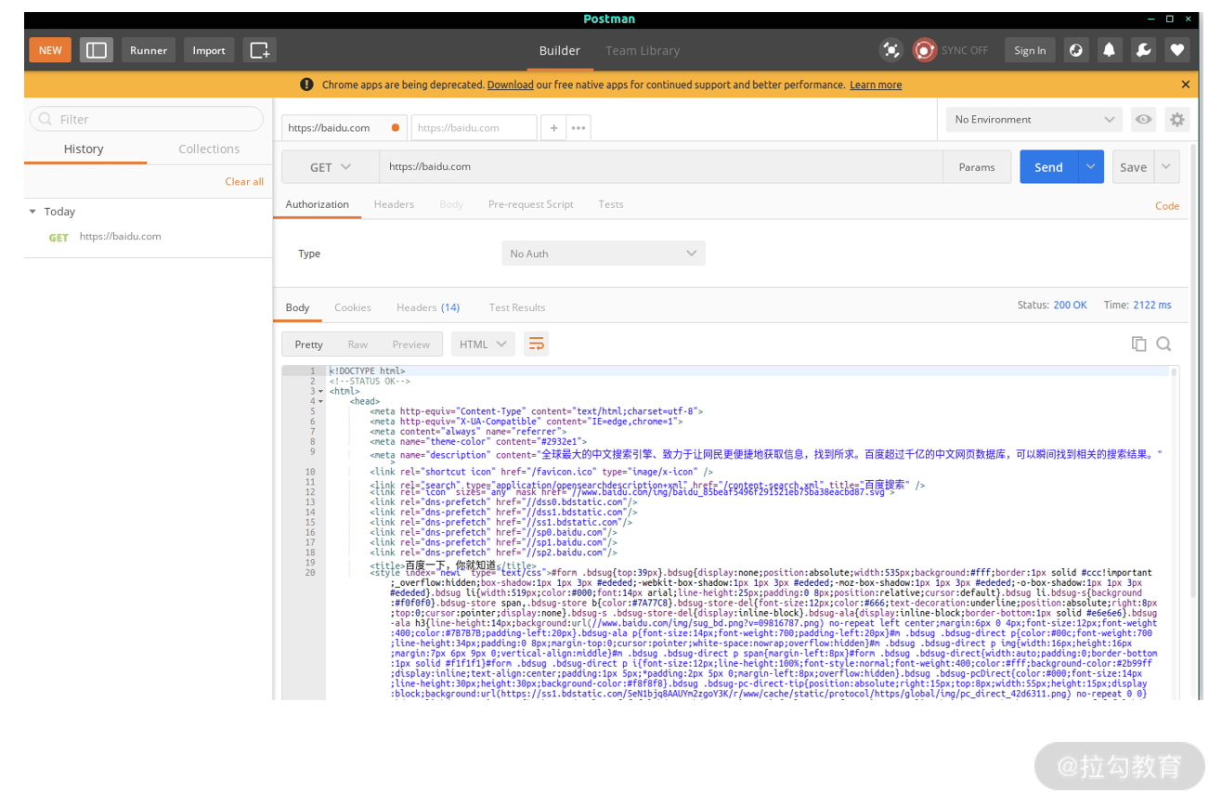The height and width of the screenshot is (806, 1222).
Task: Open the Headers (14) response tab
Action: [428, 307]
